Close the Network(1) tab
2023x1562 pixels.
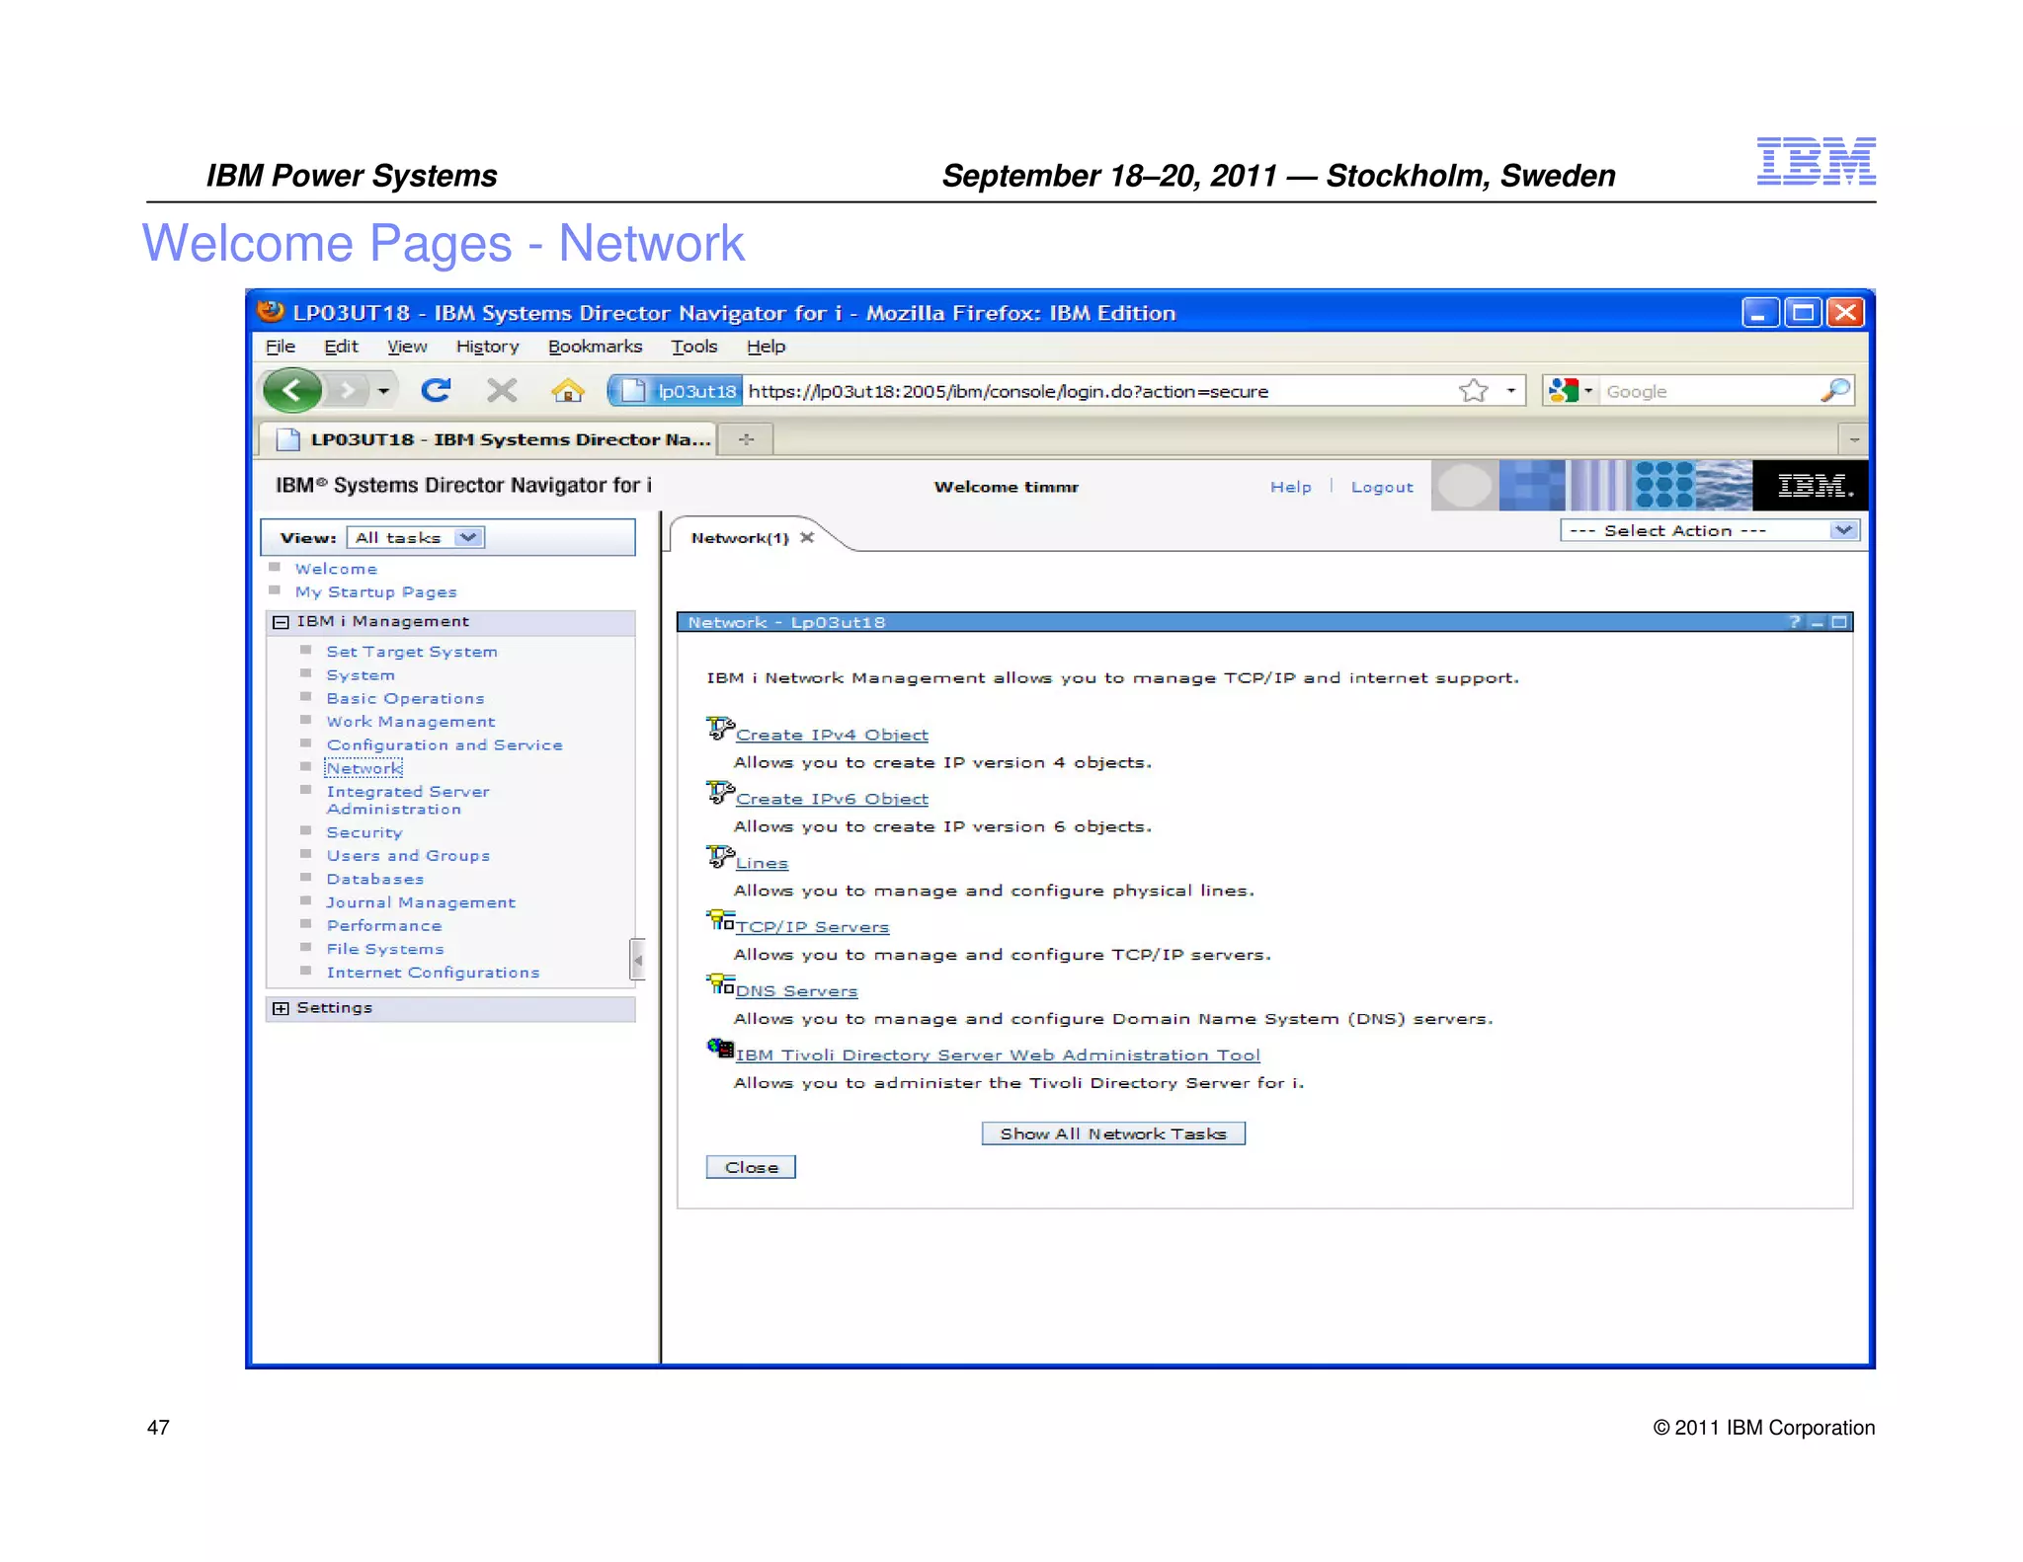807,537
